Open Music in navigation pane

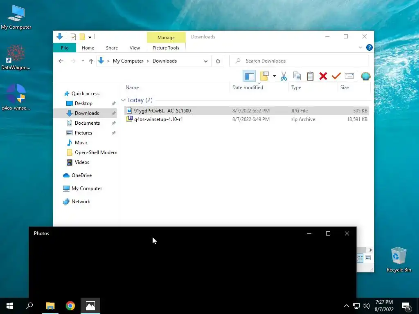point(81,143)
